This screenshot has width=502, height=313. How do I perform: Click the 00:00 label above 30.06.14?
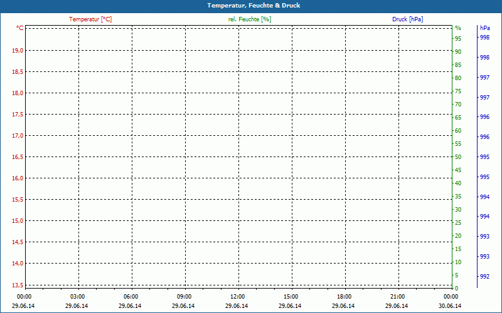pyautogui.click(x=451, y=297)
